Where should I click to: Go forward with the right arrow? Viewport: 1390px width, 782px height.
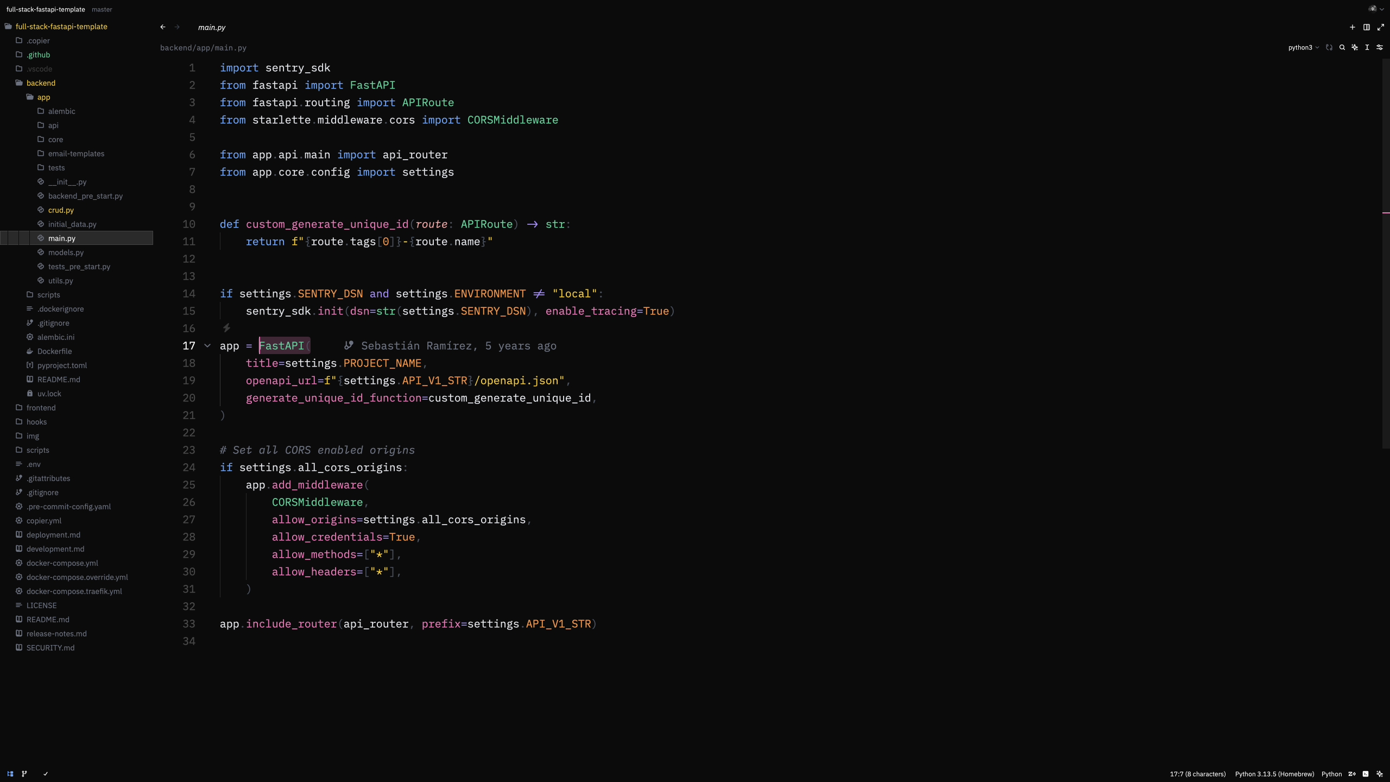click(x=177, y=27)
